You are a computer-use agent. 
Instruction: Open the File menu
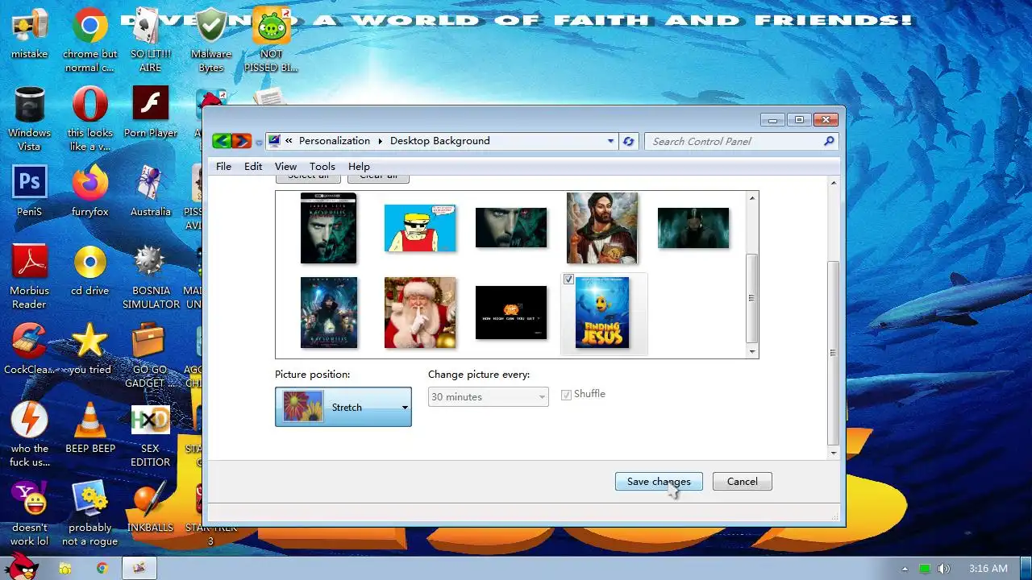223,166
